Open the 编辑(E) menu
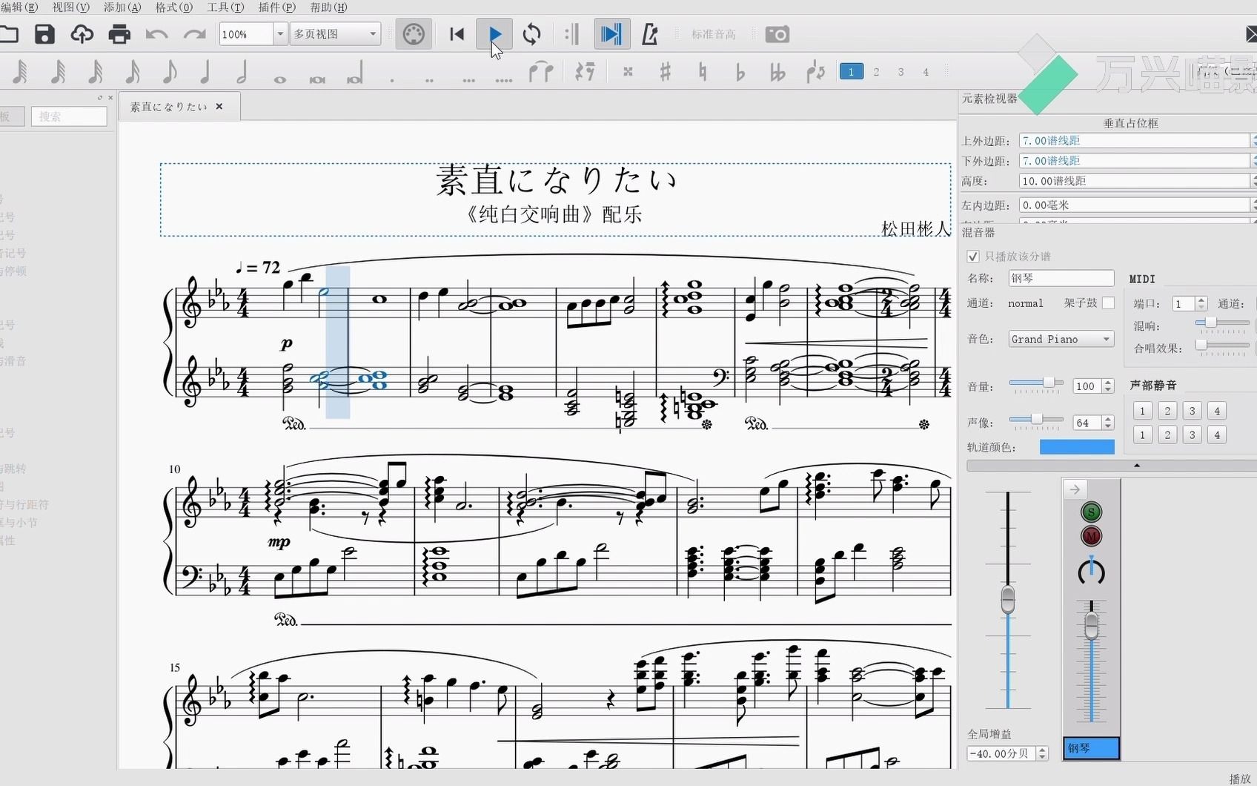Screen dimensions: 1257x786 click(x=18, y=7)
